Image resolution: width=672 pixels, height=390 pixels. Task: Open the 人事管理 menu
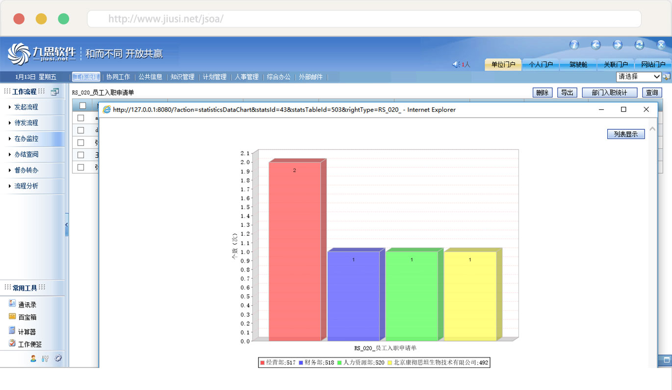click(246, 77)
